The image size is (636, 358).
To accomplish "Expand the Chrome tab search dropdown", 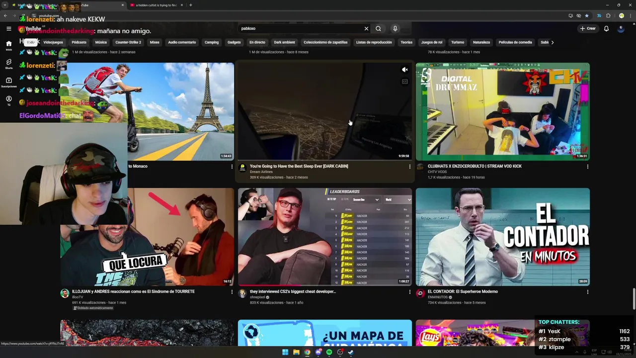I will click(x=5, y=5).
